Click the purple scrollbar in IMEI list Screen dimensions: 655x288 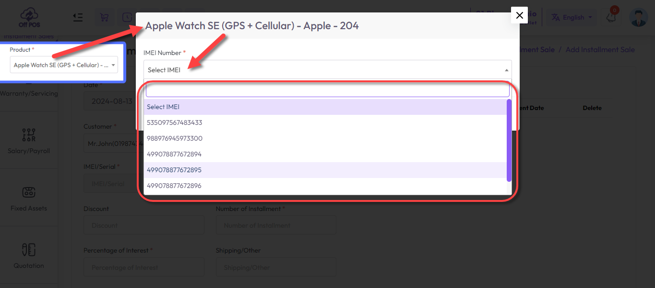click(x=509, y=140)
